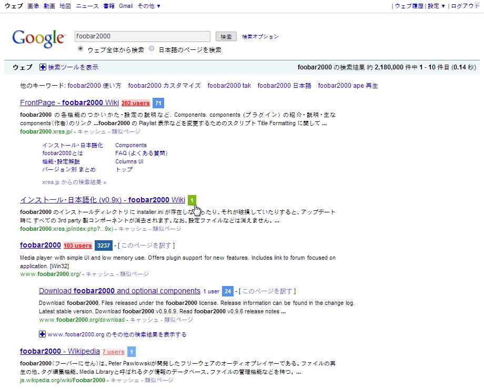This screenshot has width=484, height=389.
Task: Open sitelink トップ
Action: (124, 170)
